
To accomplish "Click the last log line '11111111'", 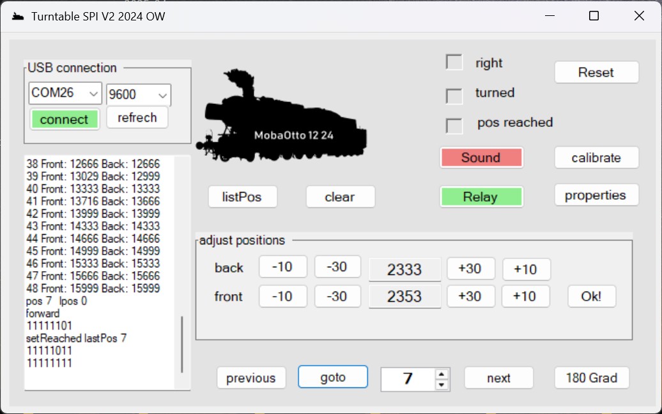I will 49,363.
